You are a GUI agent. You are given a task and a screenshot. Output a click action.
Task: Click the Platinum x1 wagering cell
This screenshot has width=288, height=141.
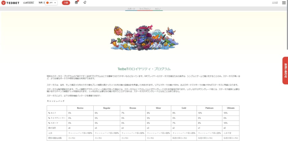(209, 128)
